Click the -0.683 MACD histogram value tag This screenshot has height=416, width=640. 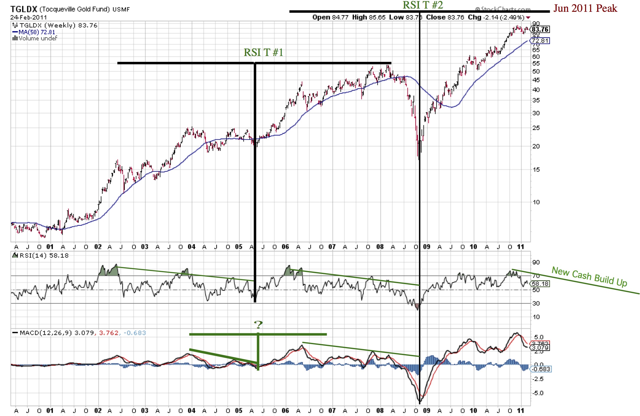coord(541,369)
